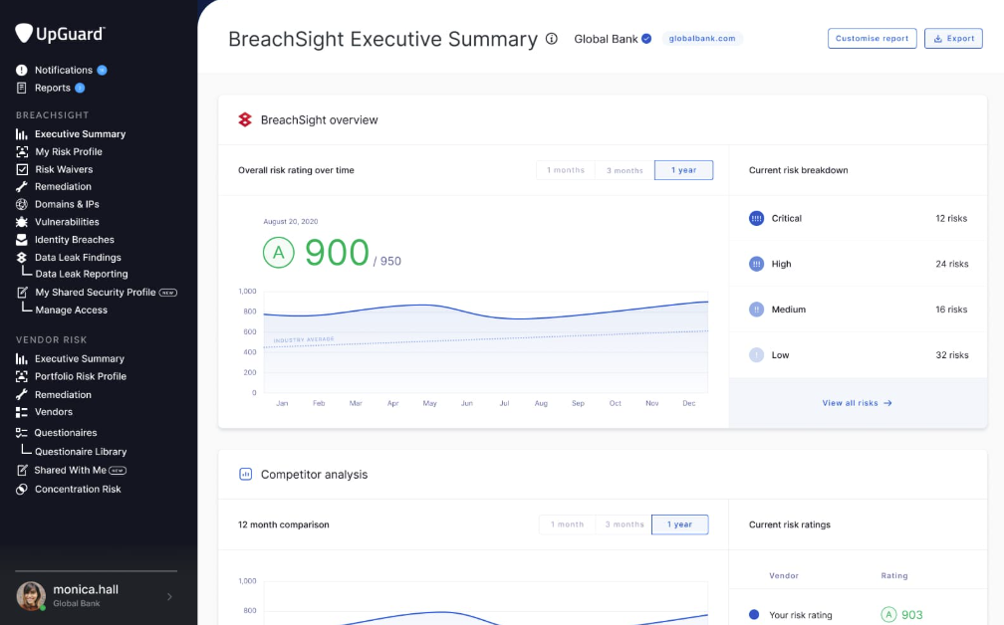Screen dimensions: 1004x625
Task: Select 1 year in risk rating chart
Action: click(x=683, y=170)
